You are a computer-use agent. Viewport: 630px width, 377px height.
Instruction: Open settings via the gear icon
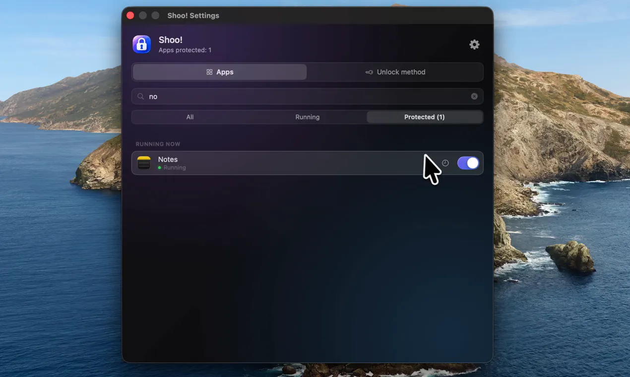click(x=474, y=45)
